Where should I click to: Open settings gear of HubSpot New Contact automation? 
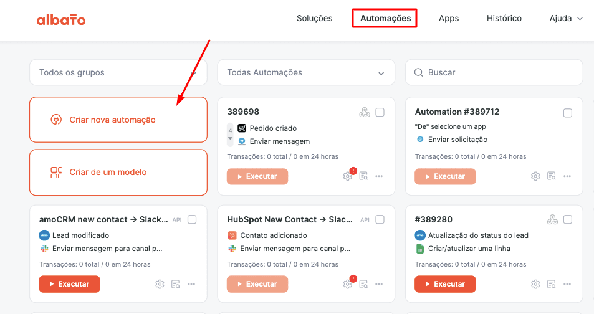(347, 284)
